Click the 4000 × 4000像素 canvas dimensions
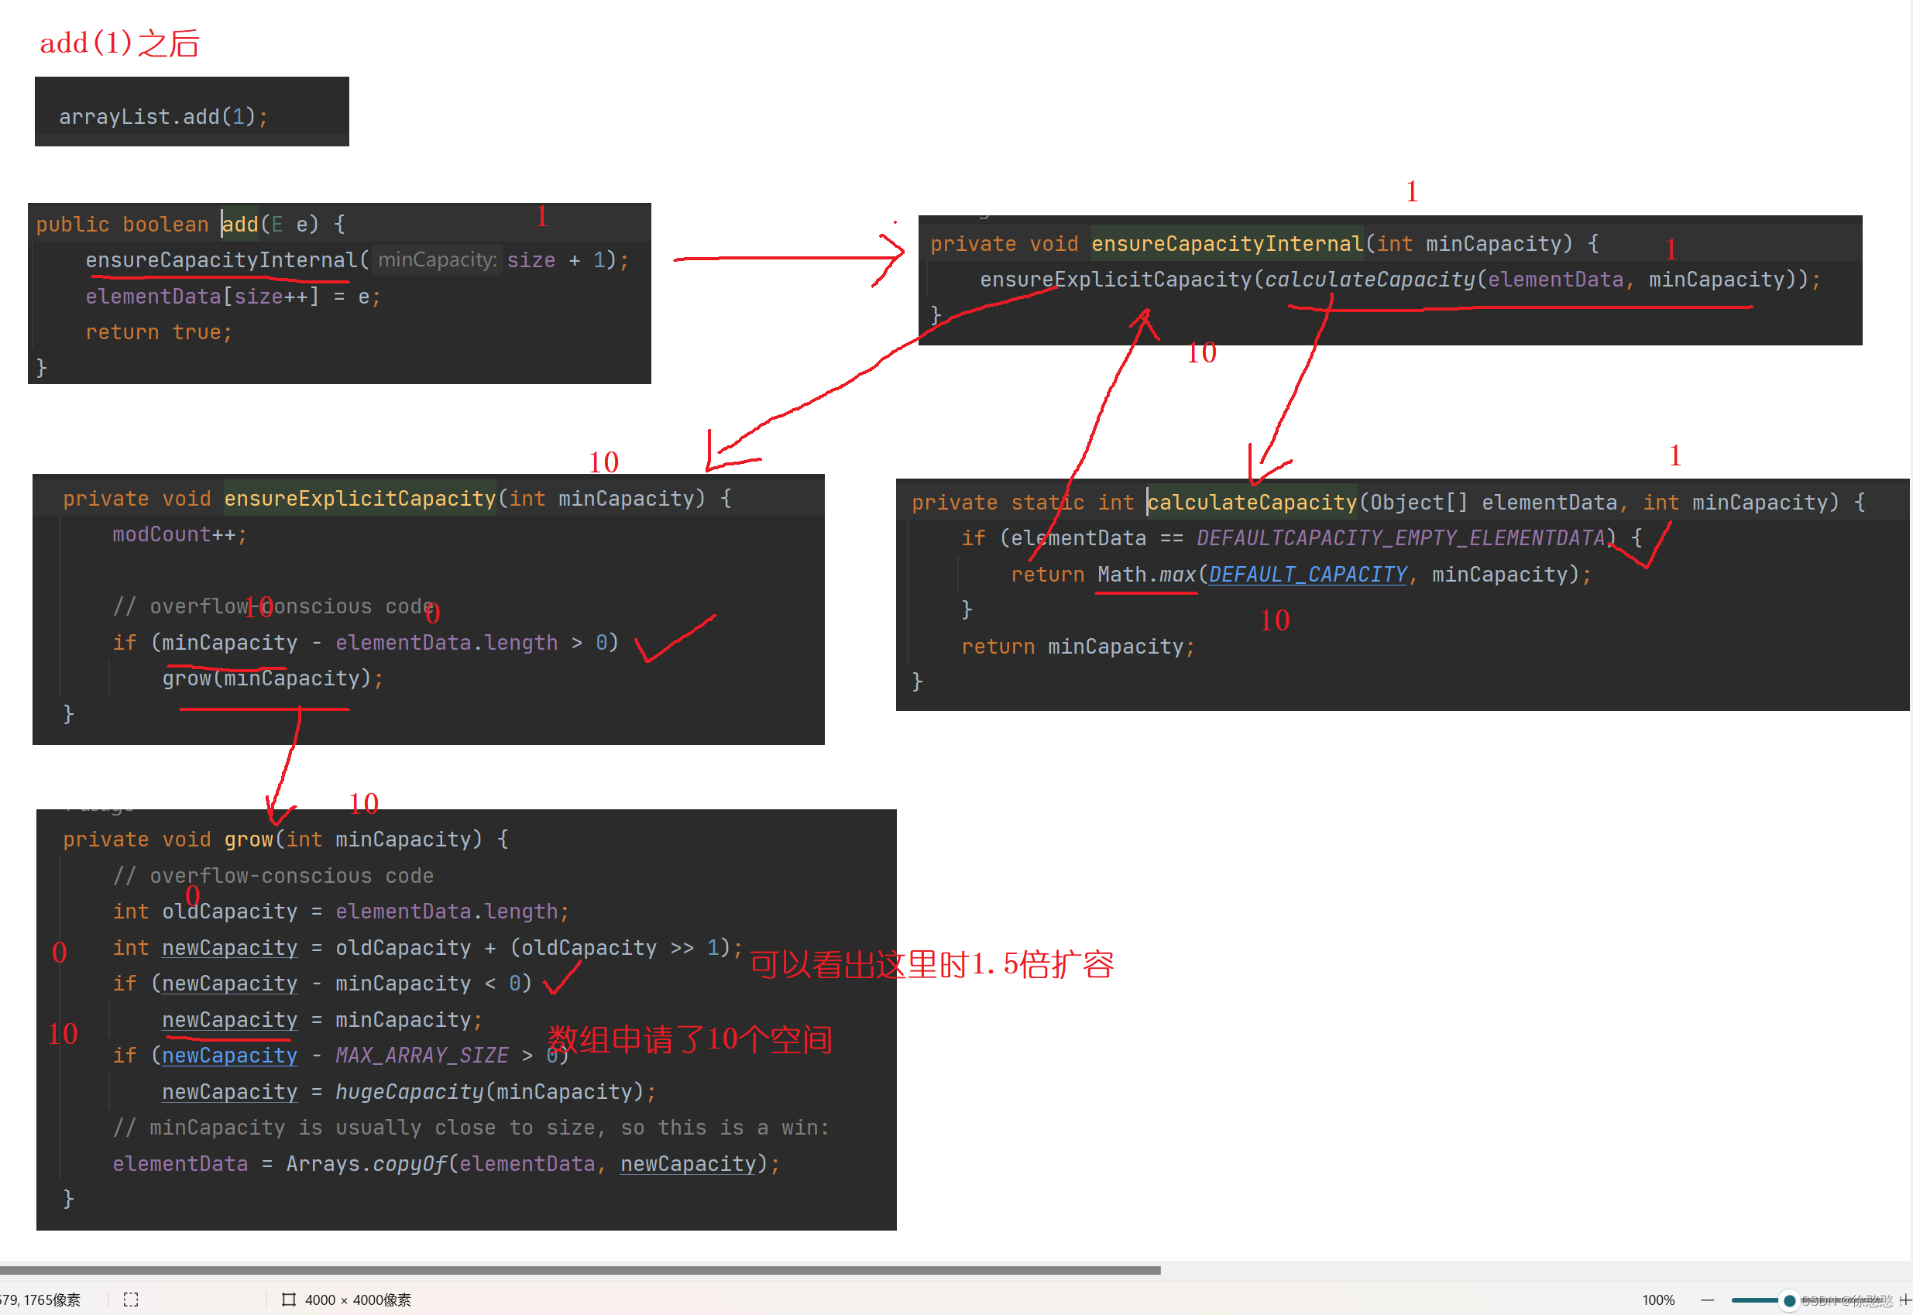Screen dimensions: 1913x1315 point(358,1300)
